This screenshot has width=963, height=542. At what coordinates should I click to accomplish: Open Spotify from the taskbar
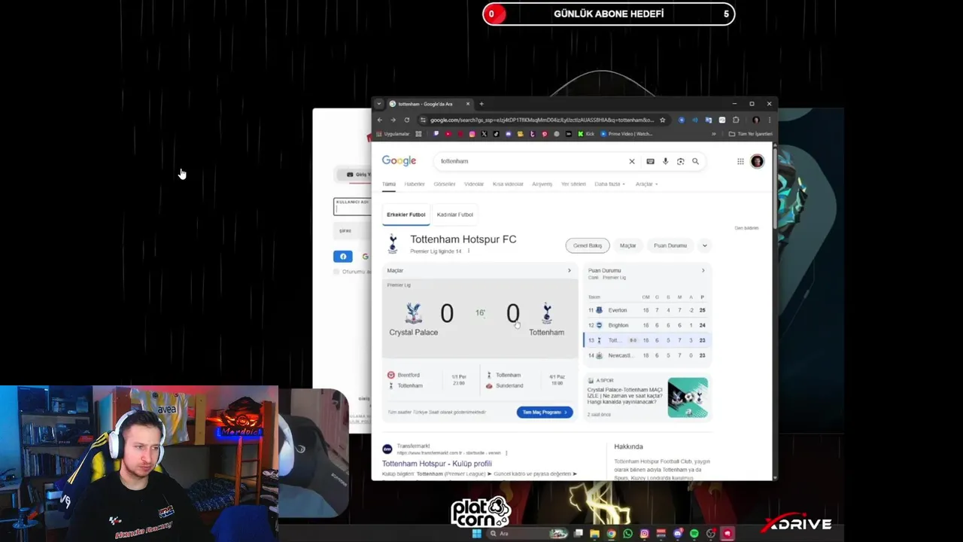point(694,534)
